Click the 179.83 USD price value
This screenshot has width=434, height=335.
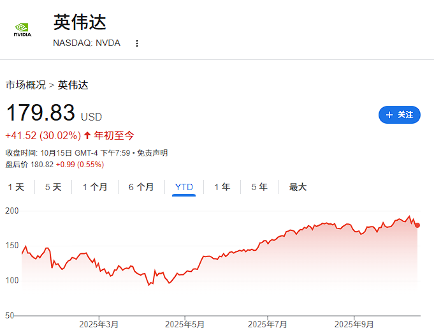(x=41, y=113)
